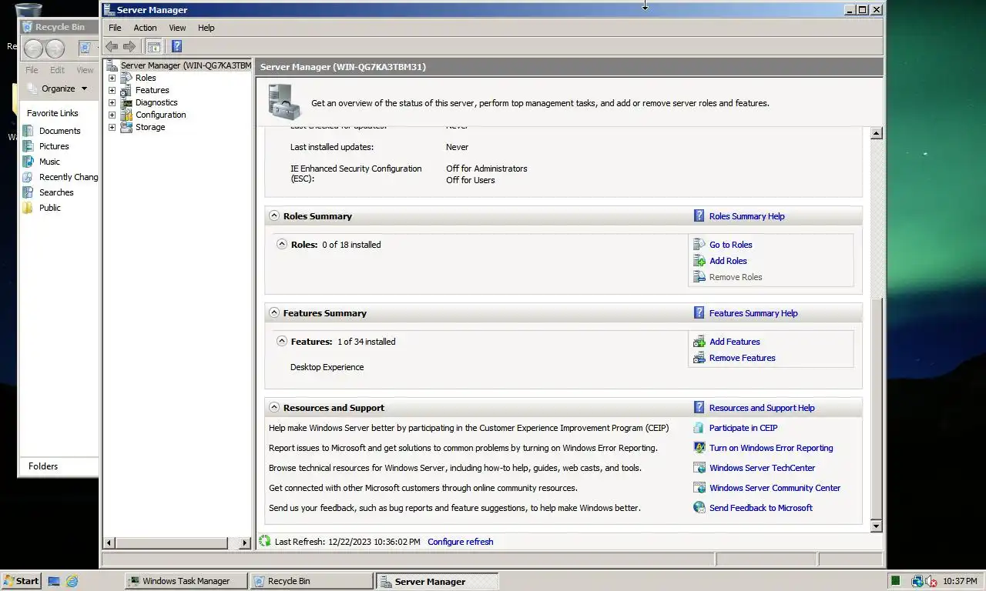Expand the Features node in console tree
This screenshot has height=591, width=986.
click(x=112, y=90)
